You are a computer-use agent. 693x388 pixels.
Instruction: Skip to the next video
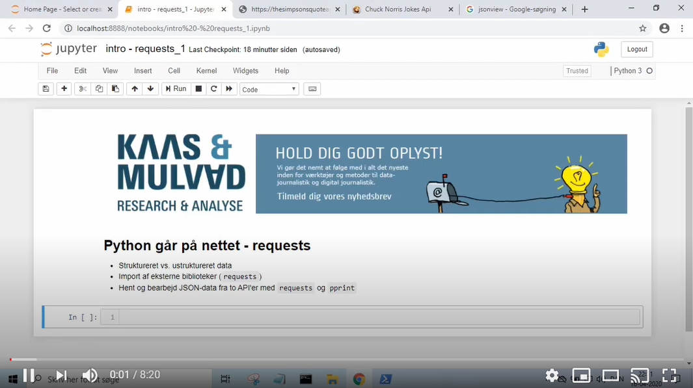click(x=61, y=375)
